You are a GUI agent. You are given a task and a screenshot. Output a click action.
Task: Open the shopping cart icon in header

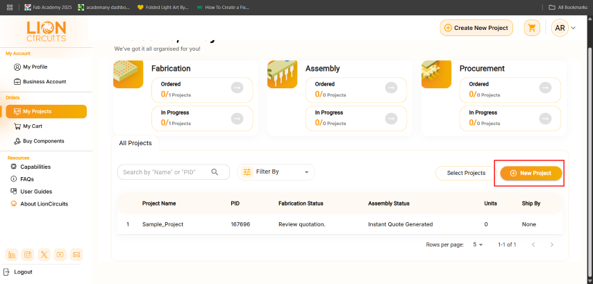coord(532,28)
